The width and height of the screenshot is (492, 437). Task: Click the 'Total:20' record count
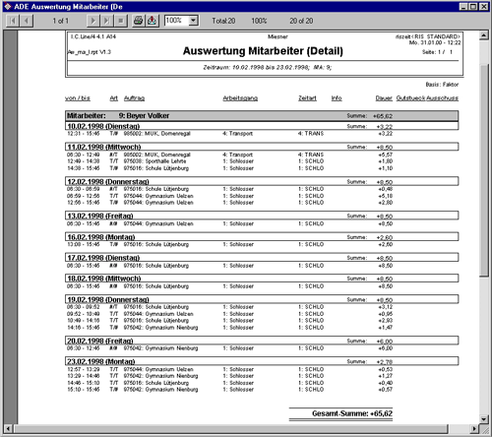[223, 21]
